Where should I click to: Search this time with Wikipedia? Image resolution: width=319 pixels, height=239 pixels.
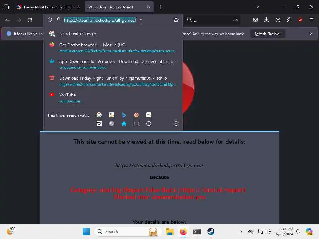[99, 124]
